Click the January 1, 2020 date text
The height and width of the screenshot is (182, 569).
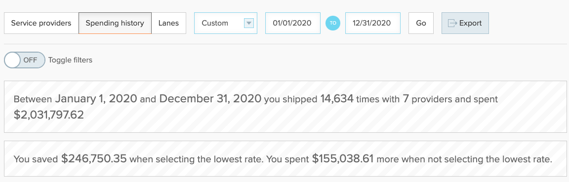pos(96,98)
